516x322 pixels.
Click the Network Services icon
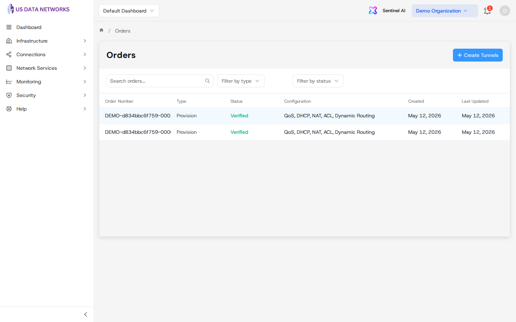coord(9,68)
